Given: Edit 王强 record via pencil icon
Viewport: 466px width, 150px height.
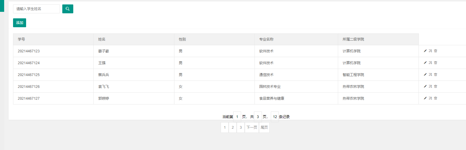Looking at the screenshot, I should click(425, 63).
